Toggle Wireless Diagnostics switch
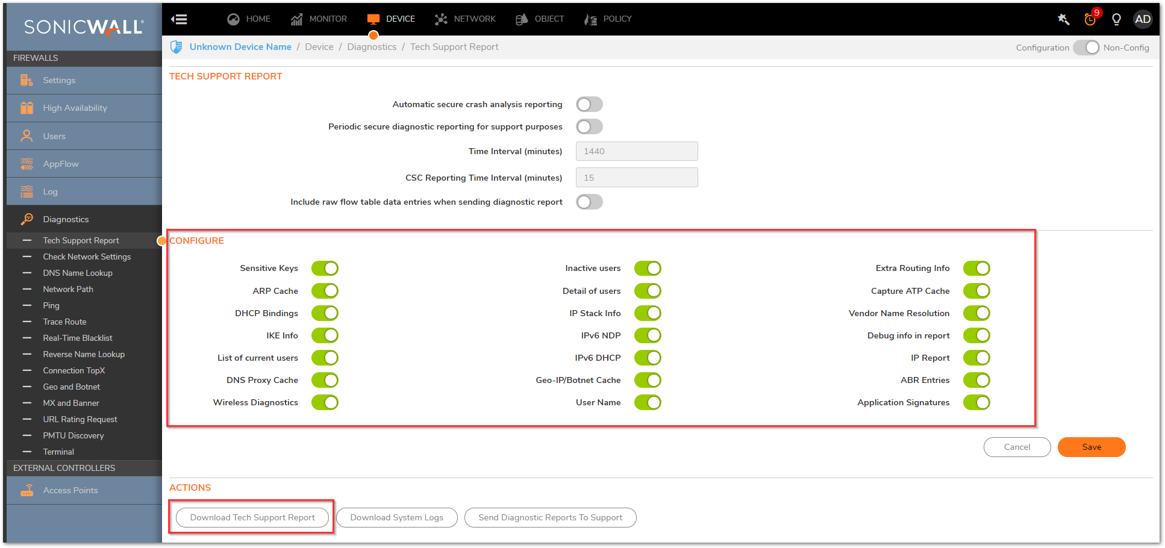1165x548 pixels. pyautogui.click(x=325, y=402)
